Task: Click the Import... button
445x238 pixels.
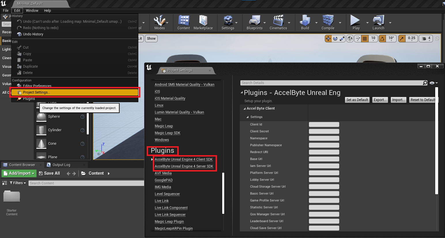Action: coord(398,100)
